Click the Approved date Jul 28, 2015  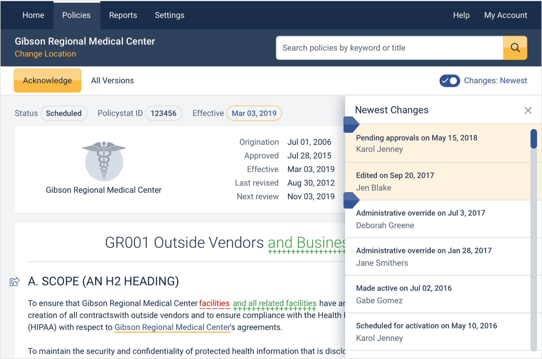point(309,156)
